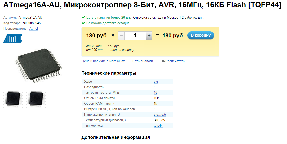Decrease quantity with the minus button

[x=121, y=35]
